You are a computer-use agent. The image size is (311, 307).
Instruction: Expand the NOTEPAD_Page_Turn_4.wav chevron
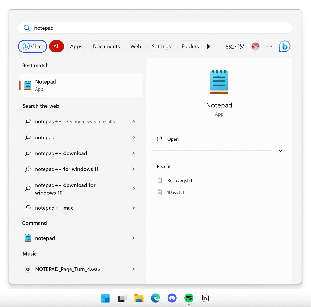(133, 269)
